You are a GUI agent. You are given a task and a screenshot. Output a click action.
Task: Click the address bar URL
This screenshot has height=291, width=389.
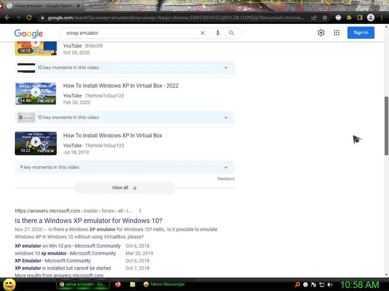(x=176, y=18)
